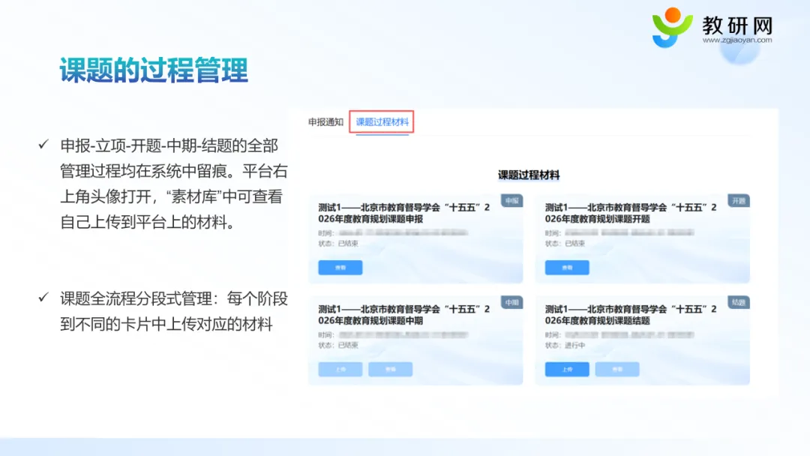Image resolution: width=810 pixels, height=456 pixels.
Task: Click 状态: 已结束 on 课题申报 card
Action: pos(338,243)
